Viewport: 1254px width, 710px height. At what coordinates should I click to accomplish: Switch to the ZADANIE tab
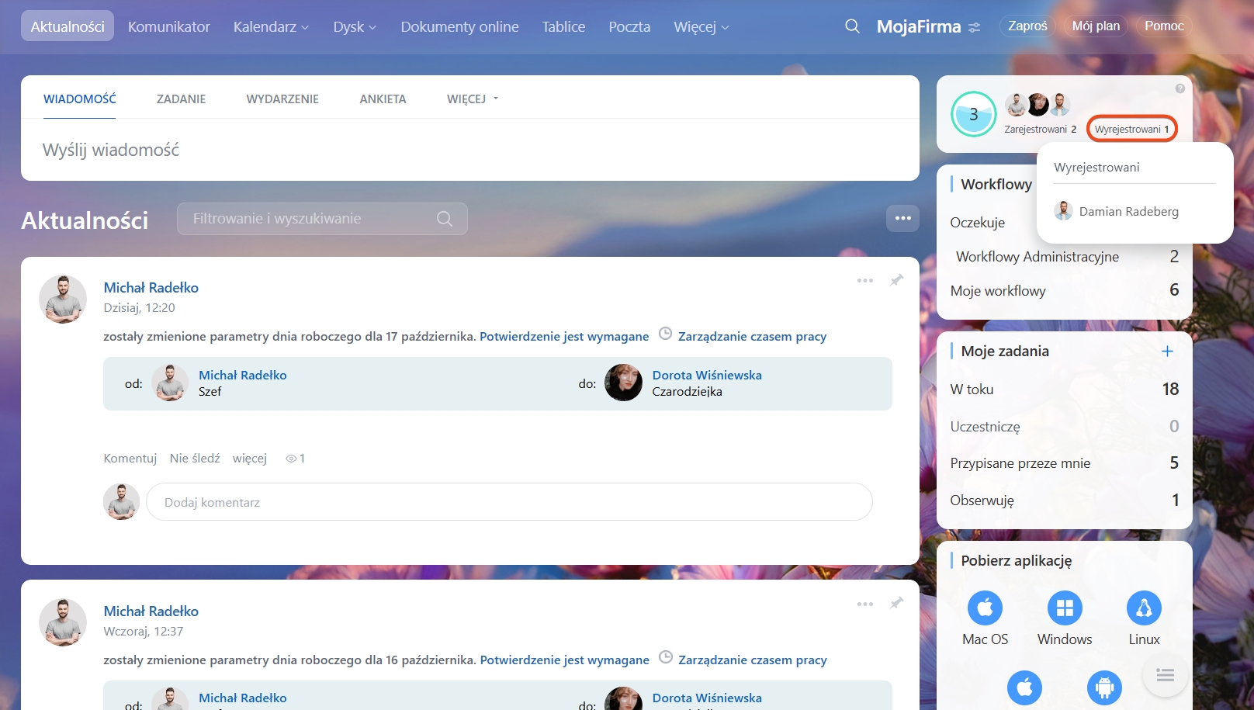[x=181, y=99]
